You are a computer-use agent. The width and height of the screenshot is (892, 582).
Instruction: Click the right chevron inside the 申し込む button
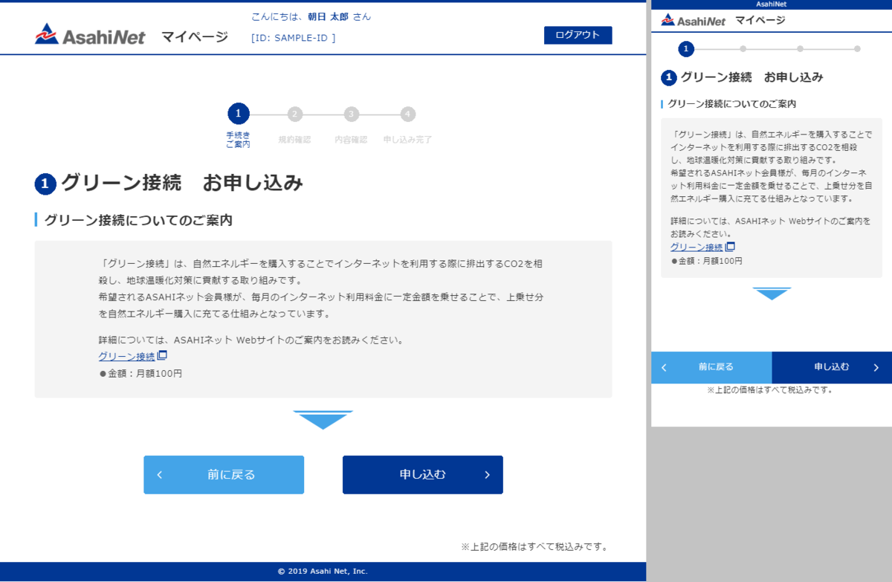[x=487, y=474]
